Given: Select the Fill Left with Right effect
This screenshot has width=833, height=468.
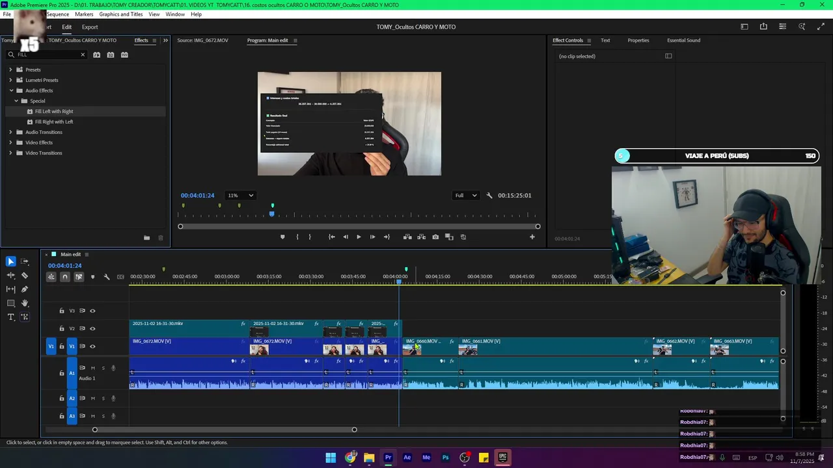Looking at the screenshot, I should 54,111.
